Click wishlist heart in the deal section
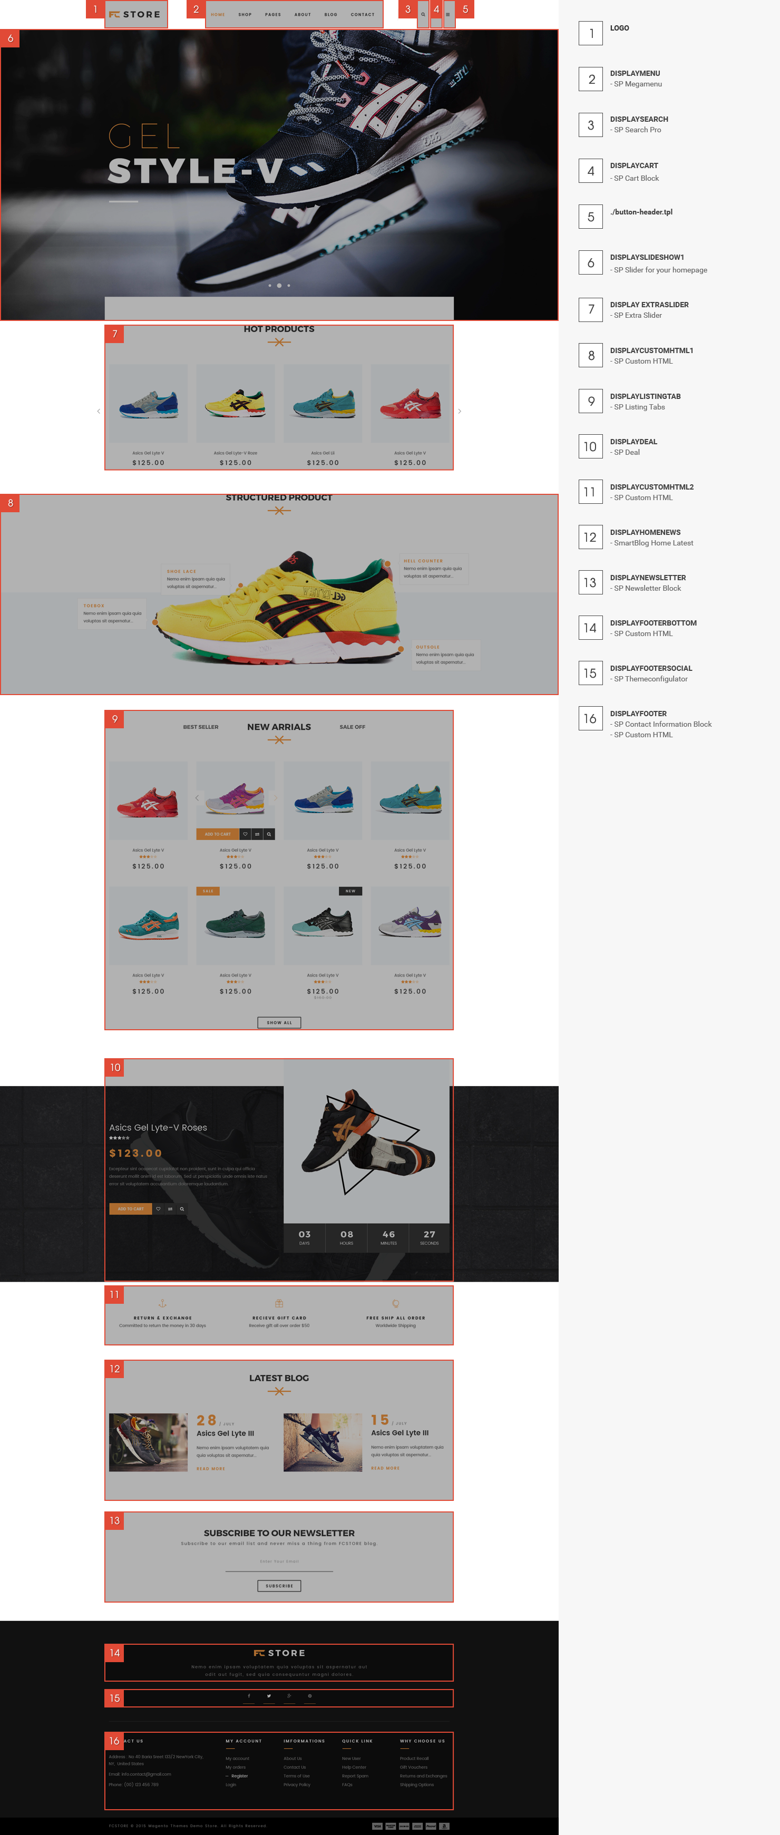Viewport: 780px width, 1835px height. [158, 1209]
